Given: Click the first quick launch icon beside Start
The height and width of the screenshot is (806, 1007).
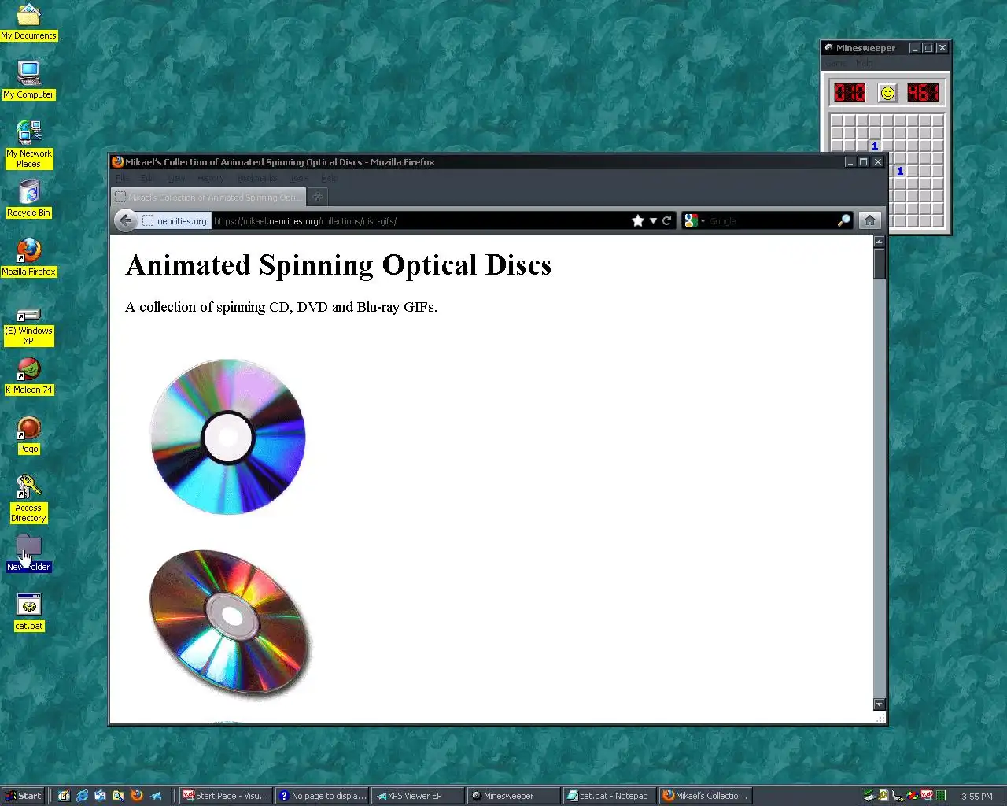Looking at the screenshot, I should (64, 796).
